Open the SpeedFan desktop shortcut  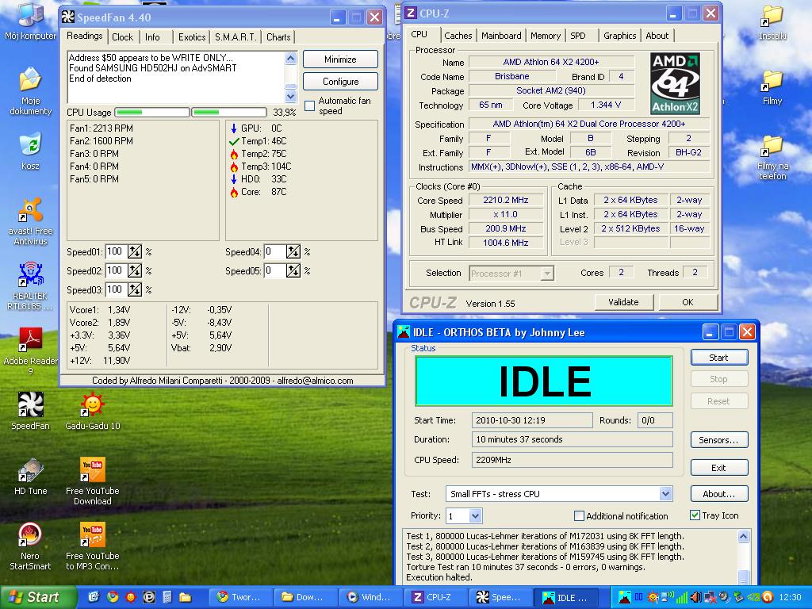30,405
